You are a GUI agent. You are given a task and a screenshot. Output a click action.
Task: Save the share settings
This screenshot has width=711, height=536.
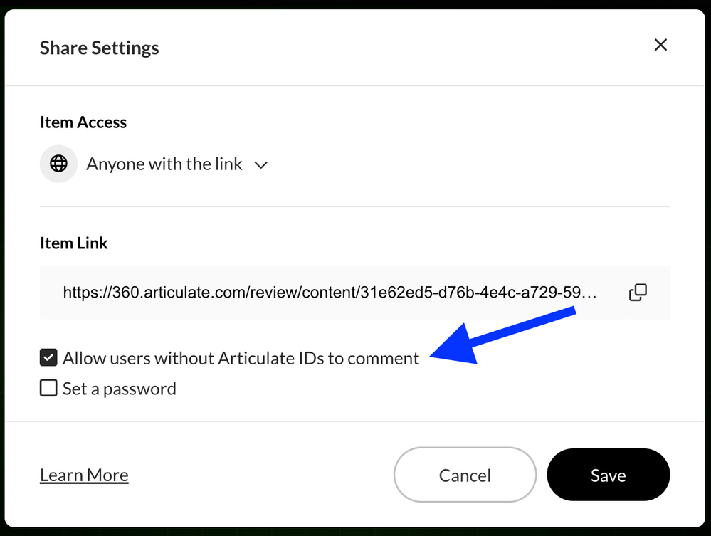click(608, 475)
